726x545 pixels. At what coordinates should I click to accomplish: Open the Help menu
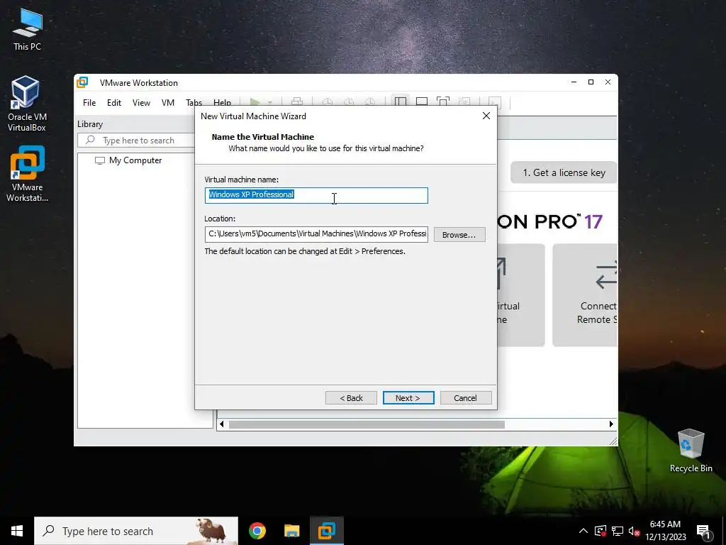pos(222,103)
